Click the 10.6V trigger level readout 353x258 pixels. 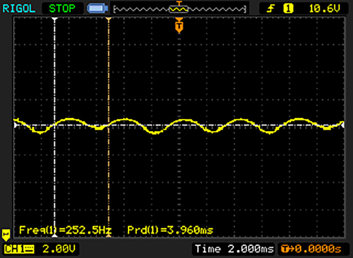click(x=325, y=9)
